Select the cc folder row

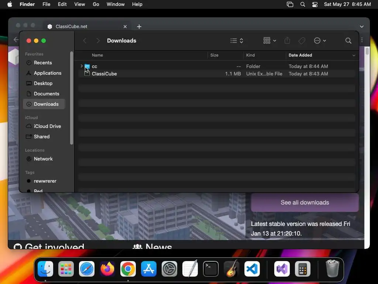217,66
